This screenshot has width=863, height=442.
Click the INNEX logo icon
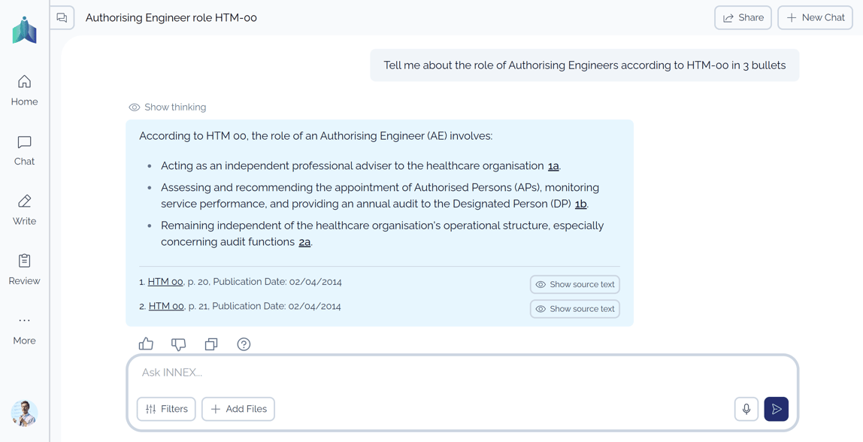coord(24,30)
